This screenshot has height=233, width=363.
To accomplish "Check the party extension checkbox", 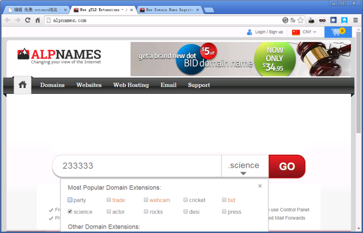I will point(70,200).
